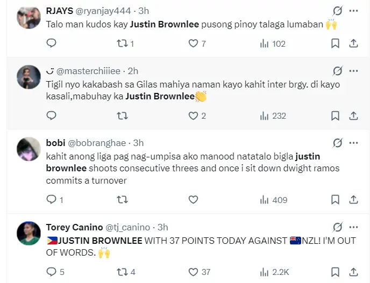
Task: Open Torey Canino's profile name link
Action: tap(73, 227)
